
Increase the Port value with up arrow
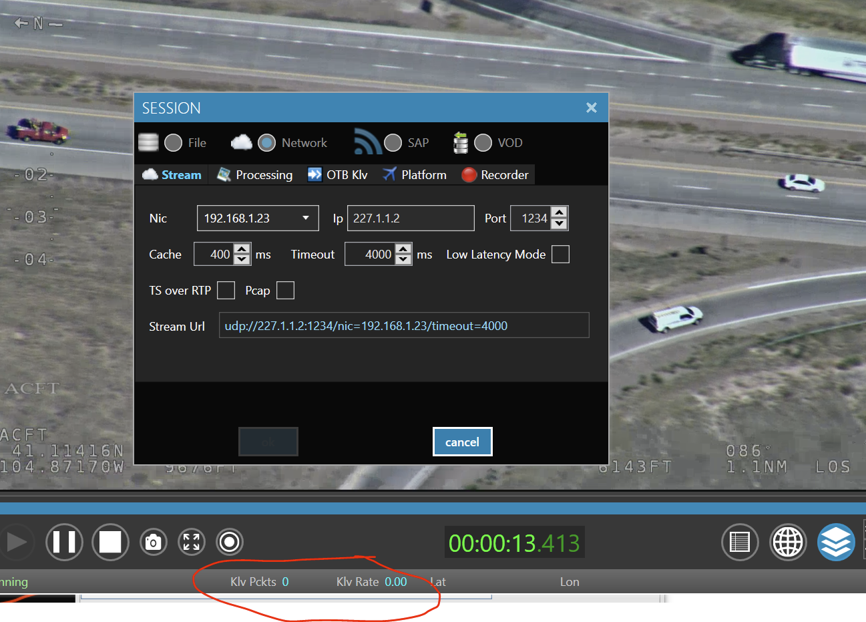pyautogui.click(x=560, y=212)
